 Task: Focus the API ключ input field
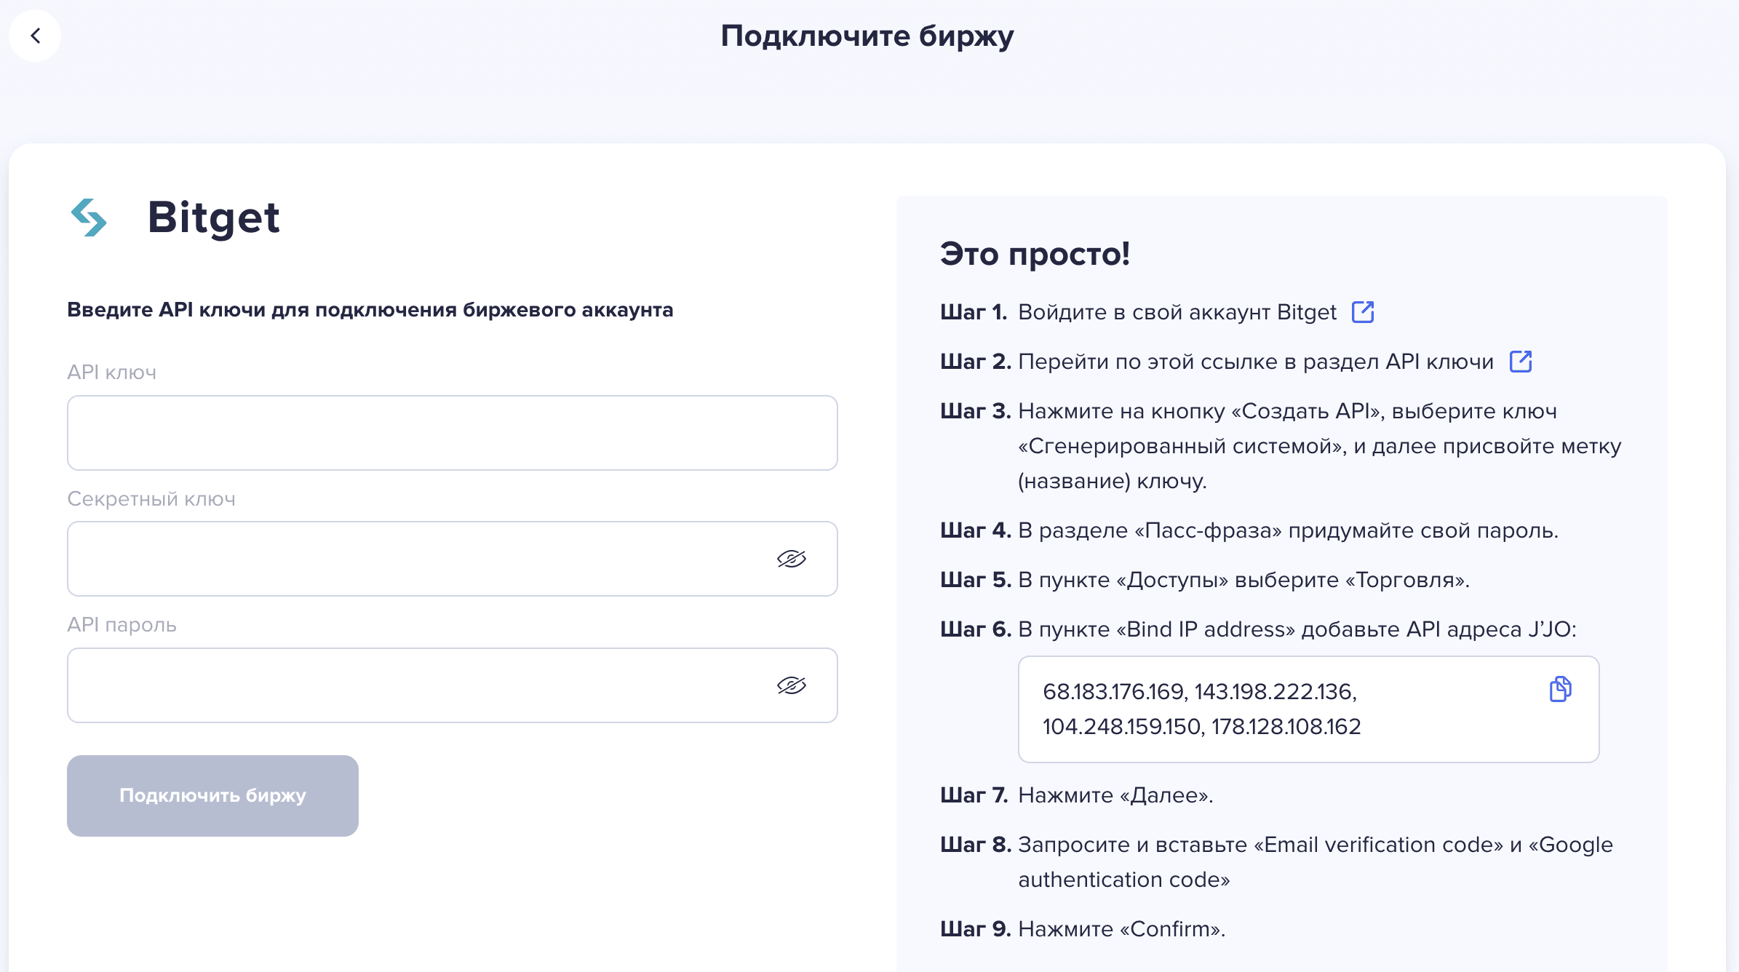click(453, 433)
